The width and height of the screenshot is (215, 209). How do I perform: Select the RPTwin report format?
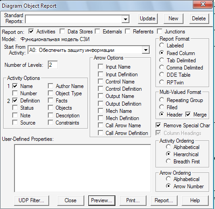pyautogui.click(x=162, y=82)
